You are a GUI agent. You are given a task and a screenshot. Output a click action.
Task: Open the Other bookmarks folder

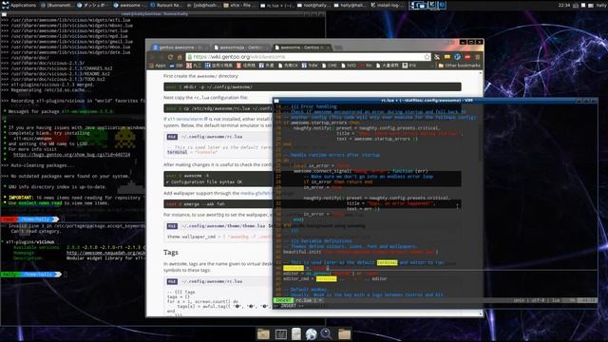pos(460,66)
